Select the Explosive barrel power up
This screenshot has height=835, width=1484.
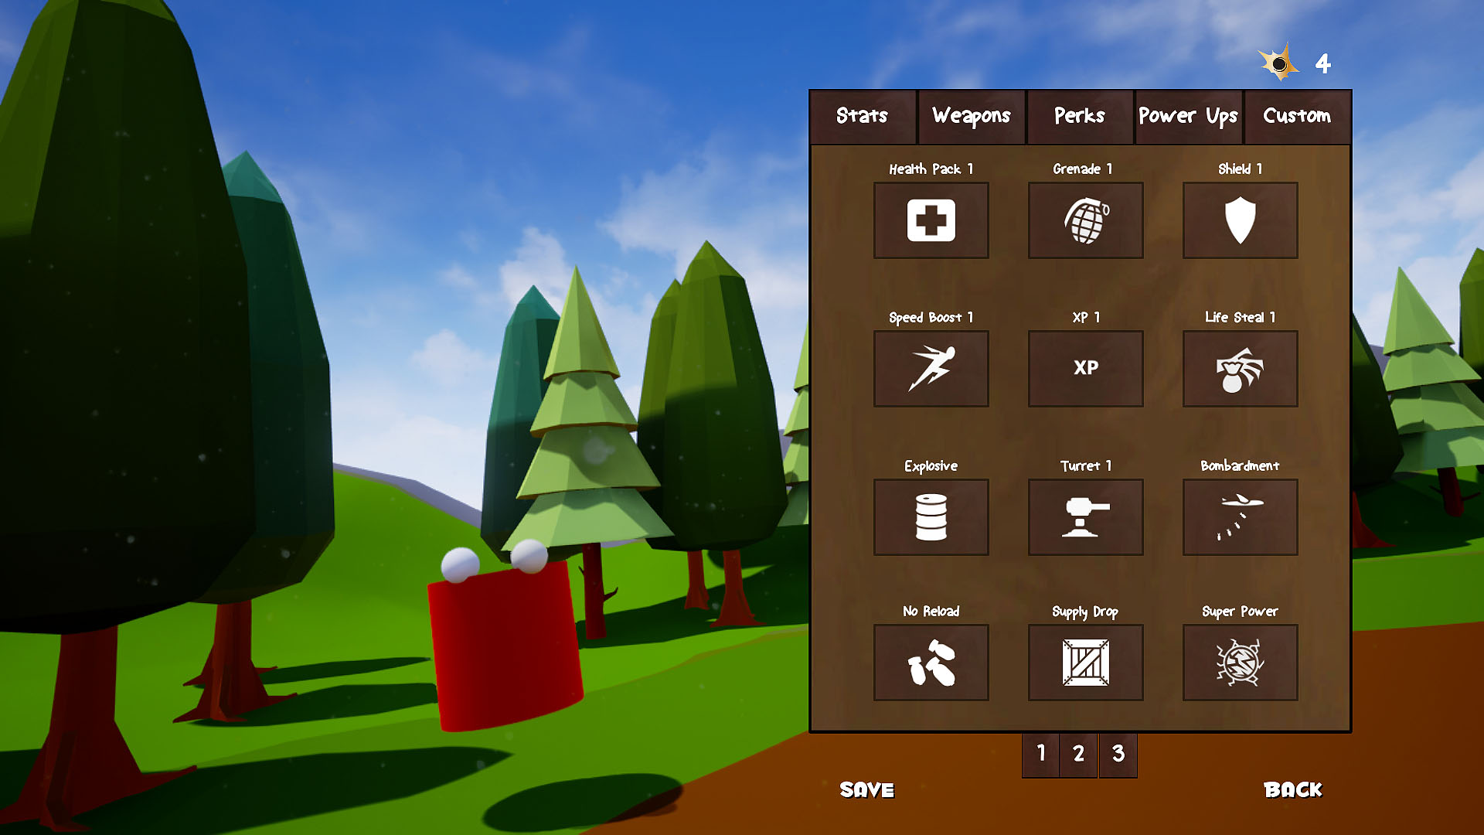931,517
